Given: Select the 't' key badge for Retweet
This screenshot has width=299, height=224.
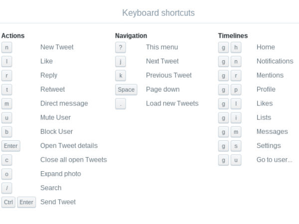Looking at the screenshot, I should tap(6, 90).
